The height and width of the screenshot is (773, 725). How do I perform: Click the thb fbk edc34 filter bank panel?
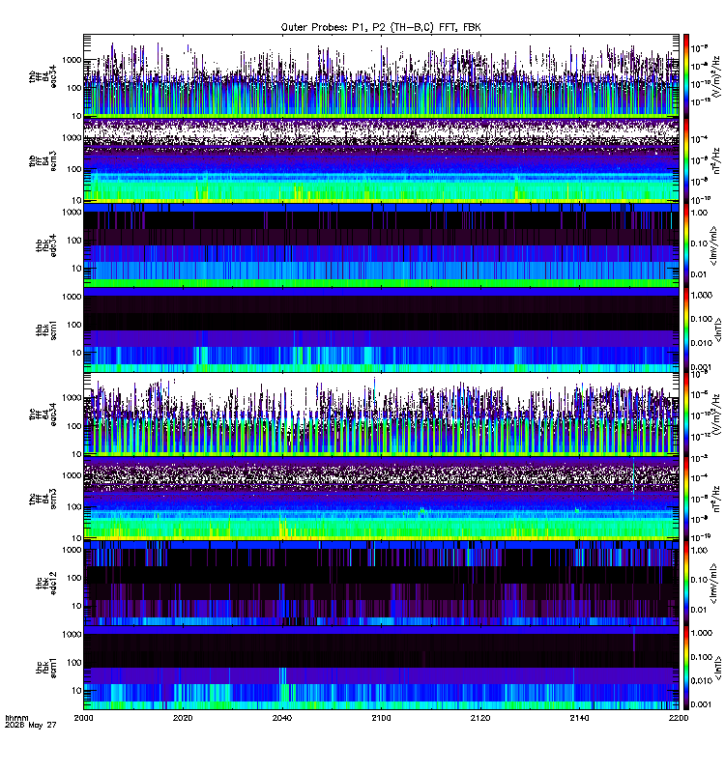click(x=381, y=245)
